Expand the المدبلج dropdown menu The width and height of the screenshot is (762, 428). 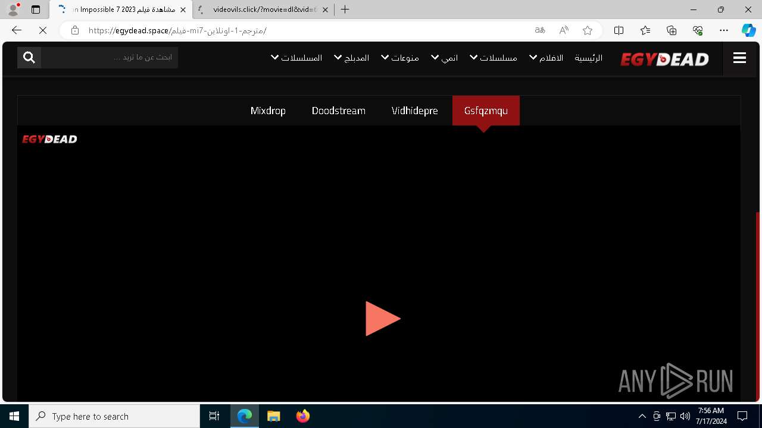point(351,58)
